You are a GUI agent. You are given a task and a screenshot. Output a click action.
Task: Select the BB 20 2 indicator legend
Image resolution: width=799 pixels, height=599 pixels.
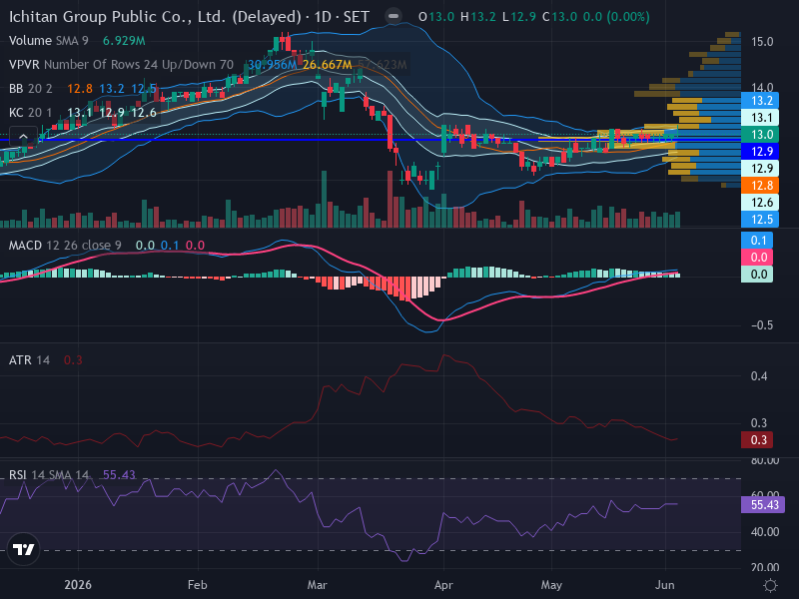coord(31,89)
